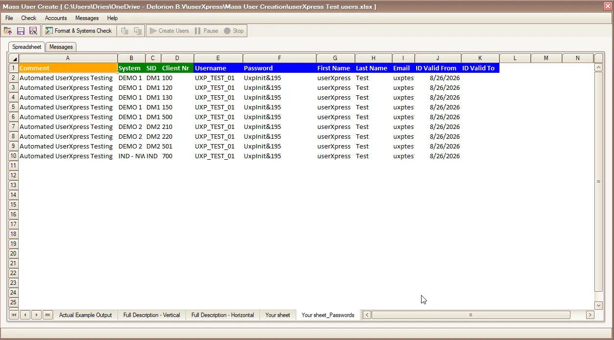Go to last sheet tab arrow
The width and height of the screenshot is (614, 340).
click(x=47, y=315)
